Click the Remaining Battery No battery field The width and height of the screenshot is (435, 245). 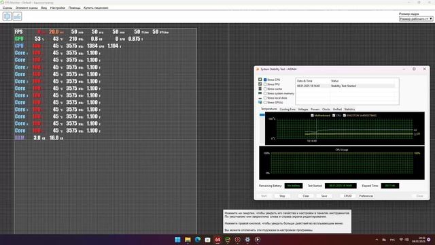pos(294,186)
